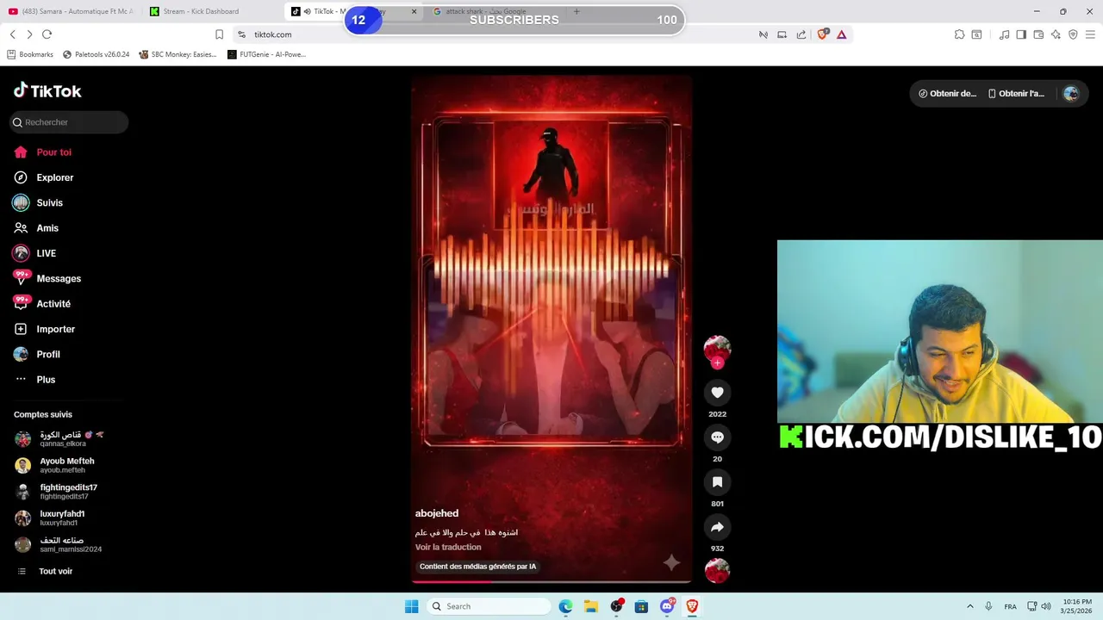Click the video progress bar
Screen dimensions: 1103x620
click(x=551, y=582)
